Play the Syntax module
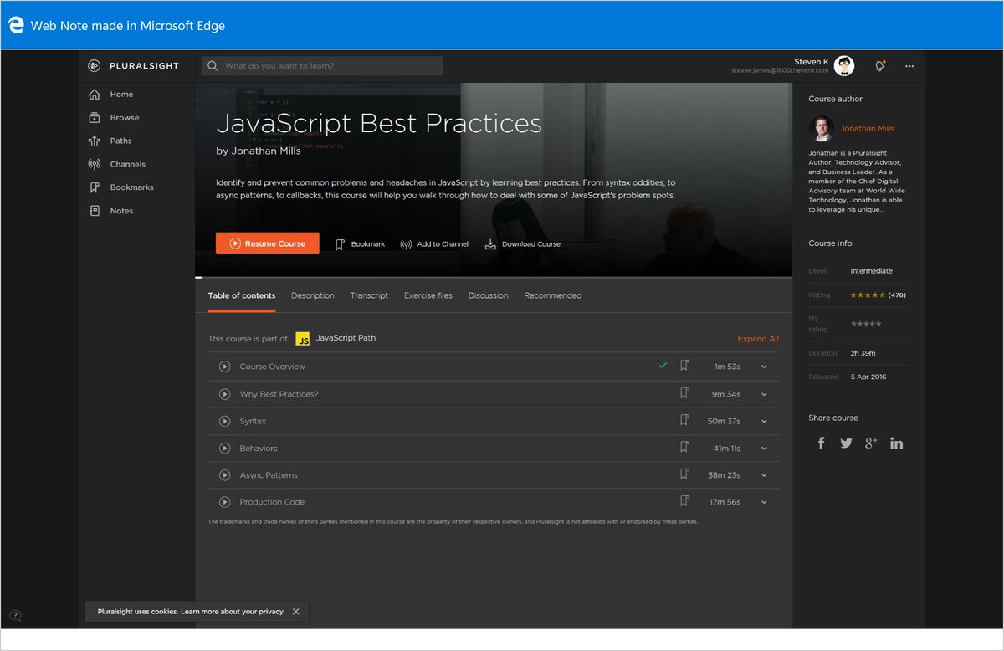Image resolution: width=1004 pixels, height=651 pixels. [224, 421]
